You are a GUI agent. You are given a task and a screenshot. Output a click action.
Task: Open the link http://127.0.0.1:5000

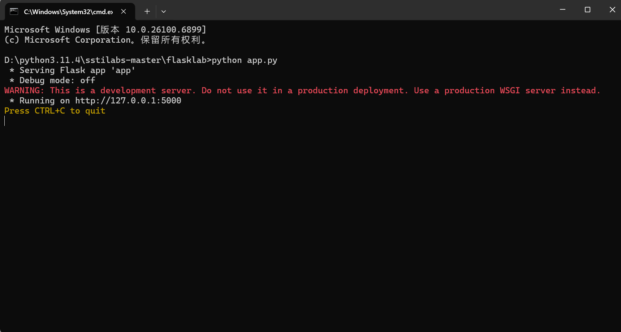(x=128, y=101)
